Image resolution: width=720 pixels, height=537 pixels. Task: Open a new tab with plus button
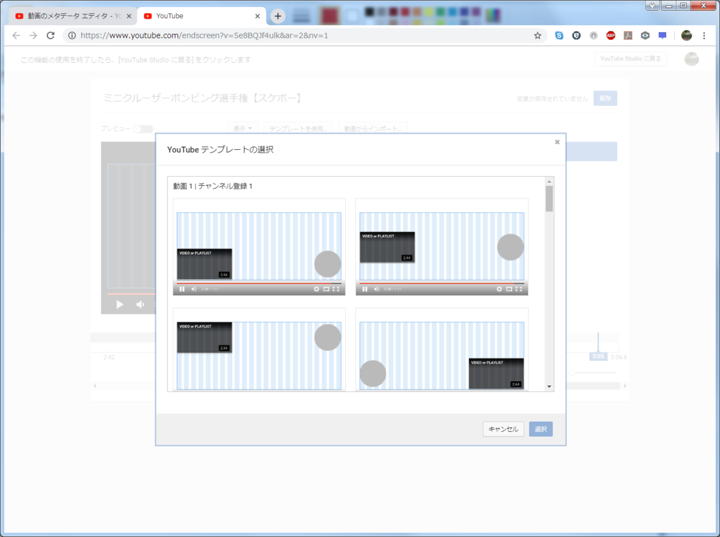(278, 16)
